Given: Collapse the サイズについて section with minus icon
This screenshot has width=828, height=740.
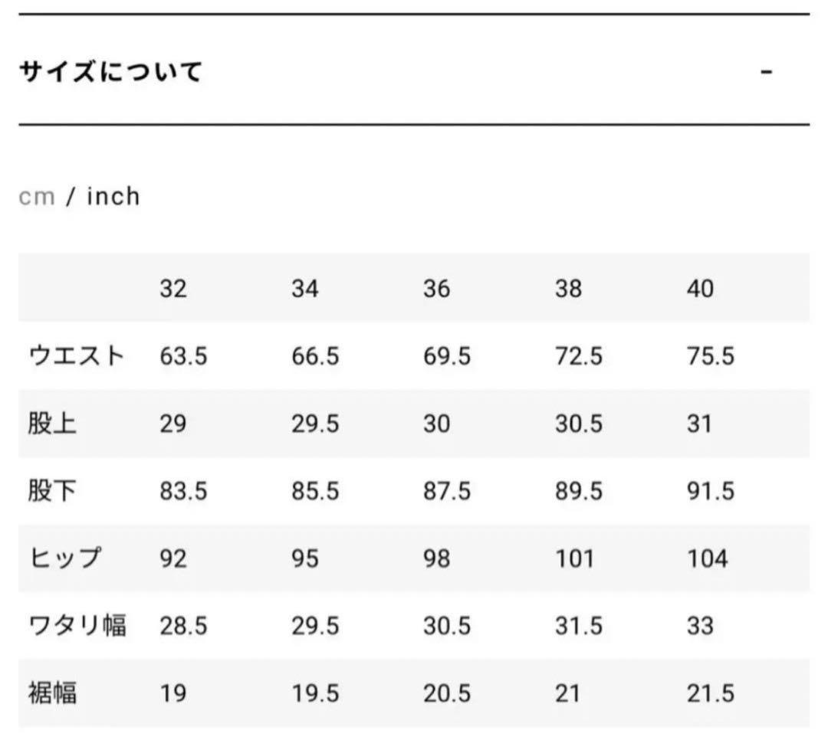Looking at the screenshot, I should [766, 71].
